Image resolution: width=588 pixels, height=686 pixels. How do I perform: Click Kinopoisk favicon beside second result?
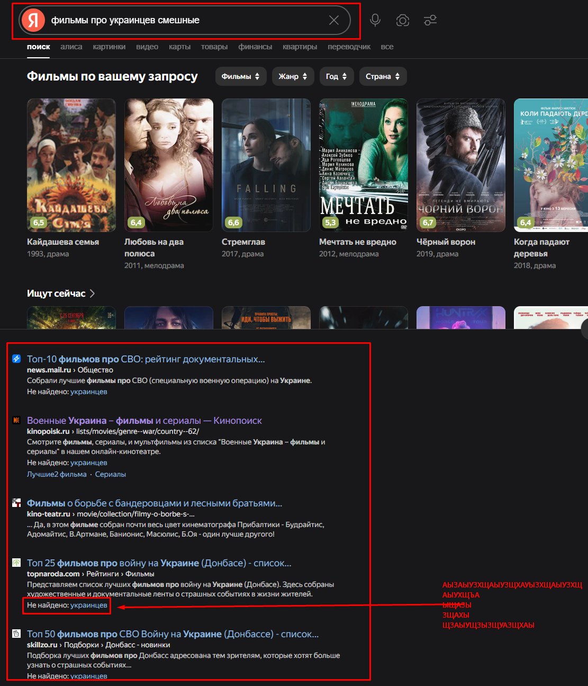point(16,420)
